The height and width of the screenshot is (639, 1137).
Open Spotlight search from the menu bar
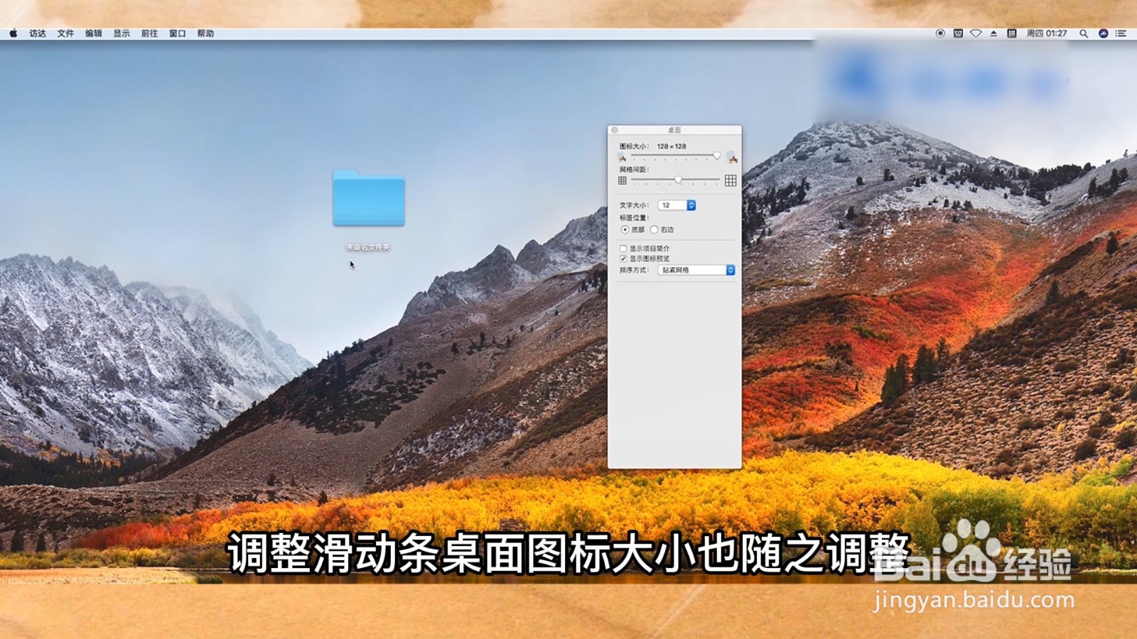(1084, 33)
